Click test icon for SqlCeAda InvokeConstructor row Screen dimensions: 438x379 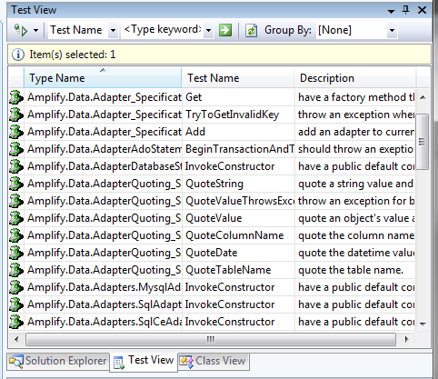tap(16, 322)
